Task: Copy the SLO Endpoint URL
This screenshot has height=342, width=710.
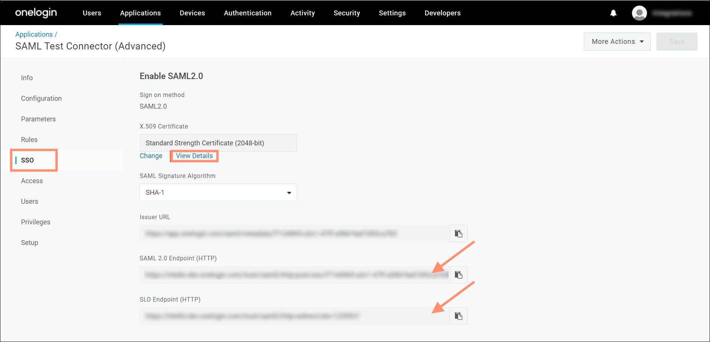Action: click(458, 316)
